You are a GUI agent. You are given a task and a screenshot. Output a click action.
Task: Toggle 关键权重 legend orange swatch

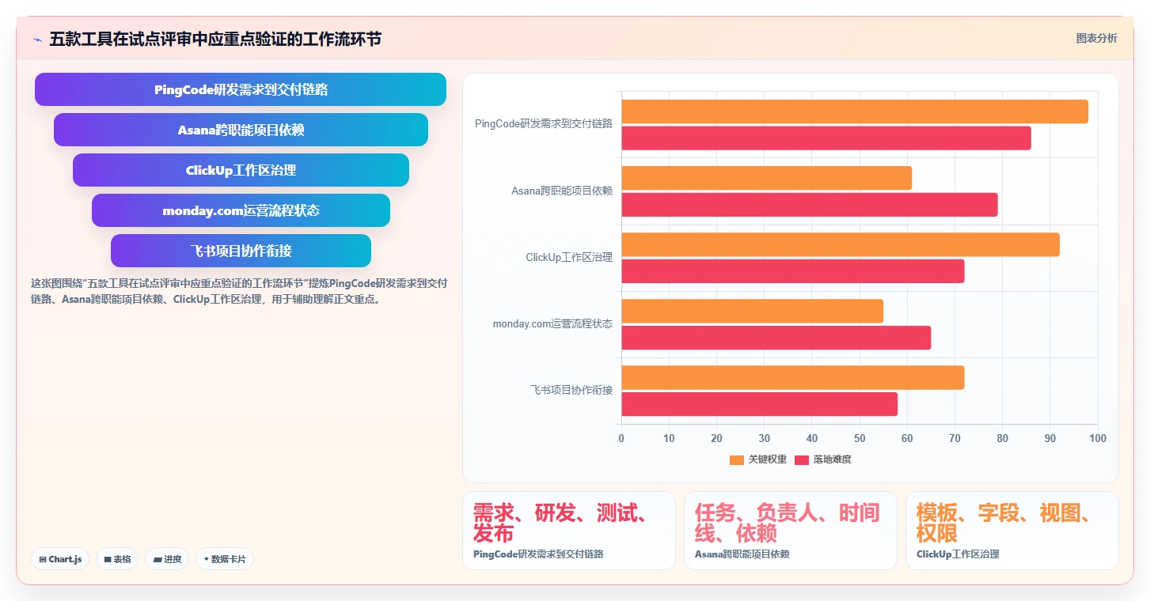[x=737, y=459]
